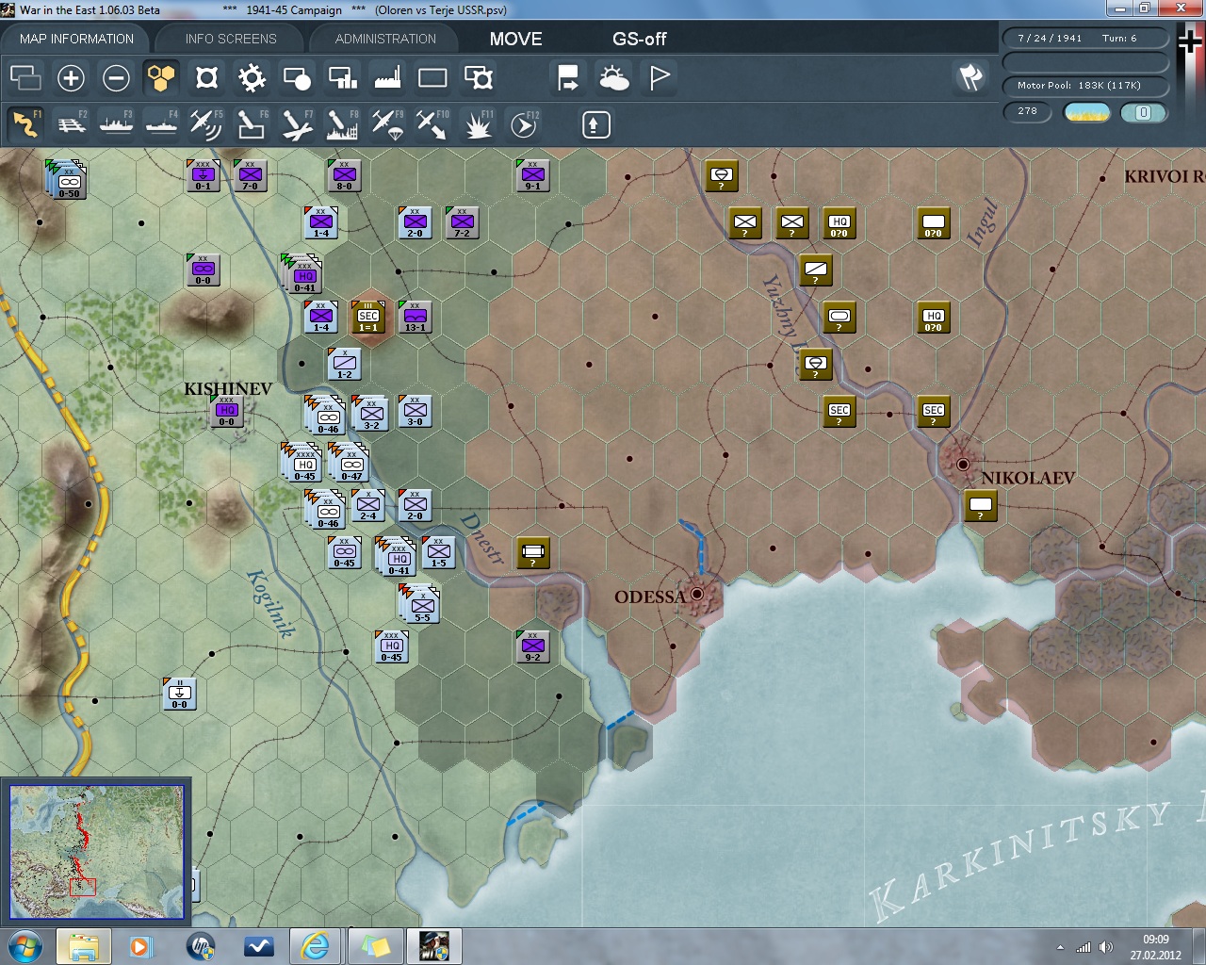Select the F3 naval transport mode

pos(116,124)
